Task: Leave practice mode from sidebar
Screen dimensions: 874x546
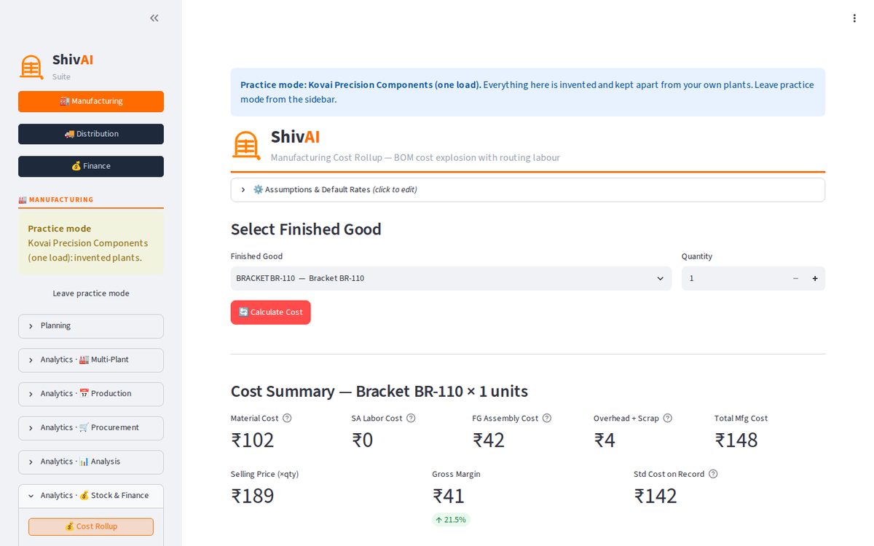Action: [x=91, y=293]
